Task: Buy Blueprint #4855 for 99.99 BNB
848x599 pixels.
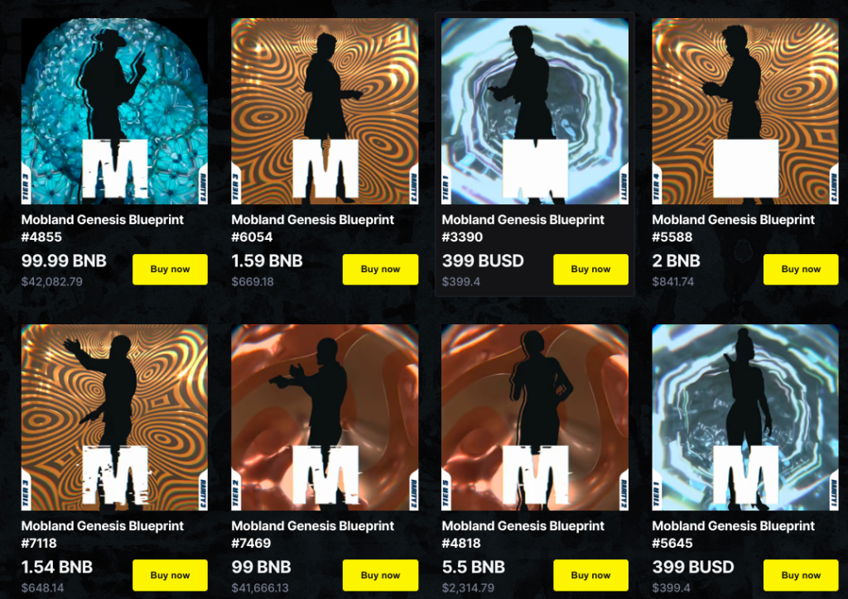Action: point(170,269)
